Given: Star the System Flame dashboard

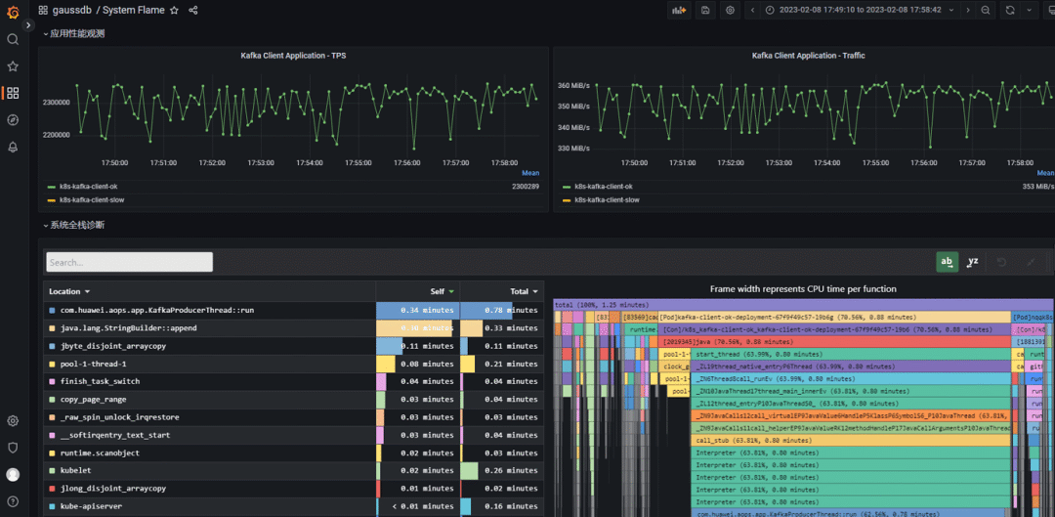Looking at the screenshot, I should pyautogui.click(x=174, y=10).
